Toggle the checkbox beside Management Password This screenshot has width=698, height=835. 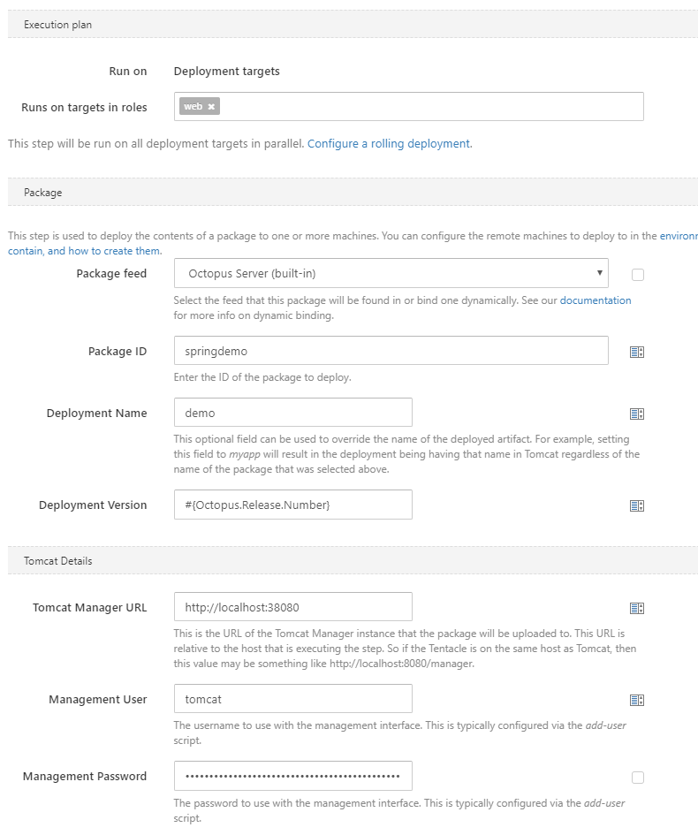[638, 778]
